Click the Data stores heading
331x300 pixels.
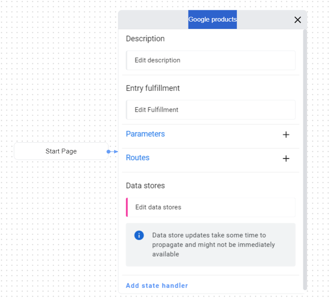pos(145,186)
